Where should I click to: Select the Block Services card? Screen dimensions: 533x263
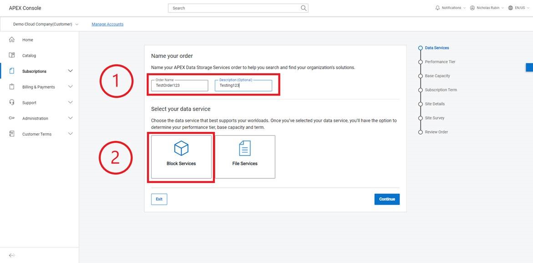click(181, 157)
